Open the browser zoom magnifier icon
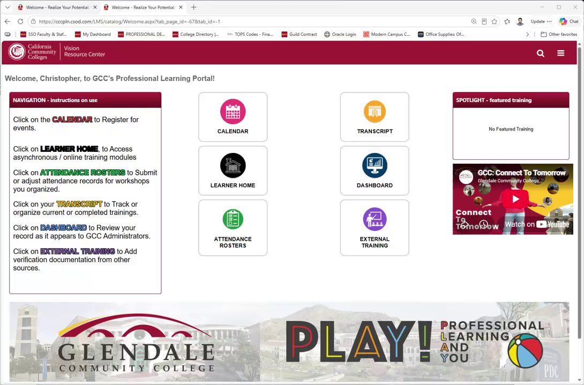584x385 pixels. 474,21
